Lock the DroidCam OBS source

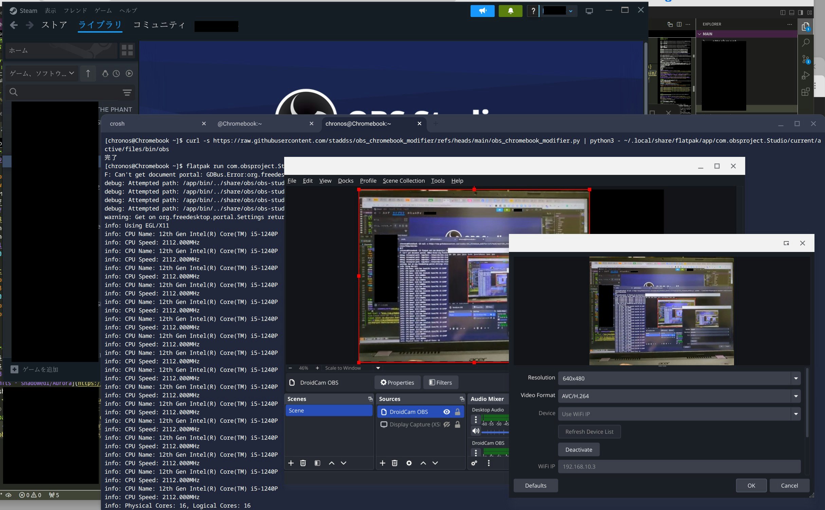pyautogui.click(x=457, y=412)
